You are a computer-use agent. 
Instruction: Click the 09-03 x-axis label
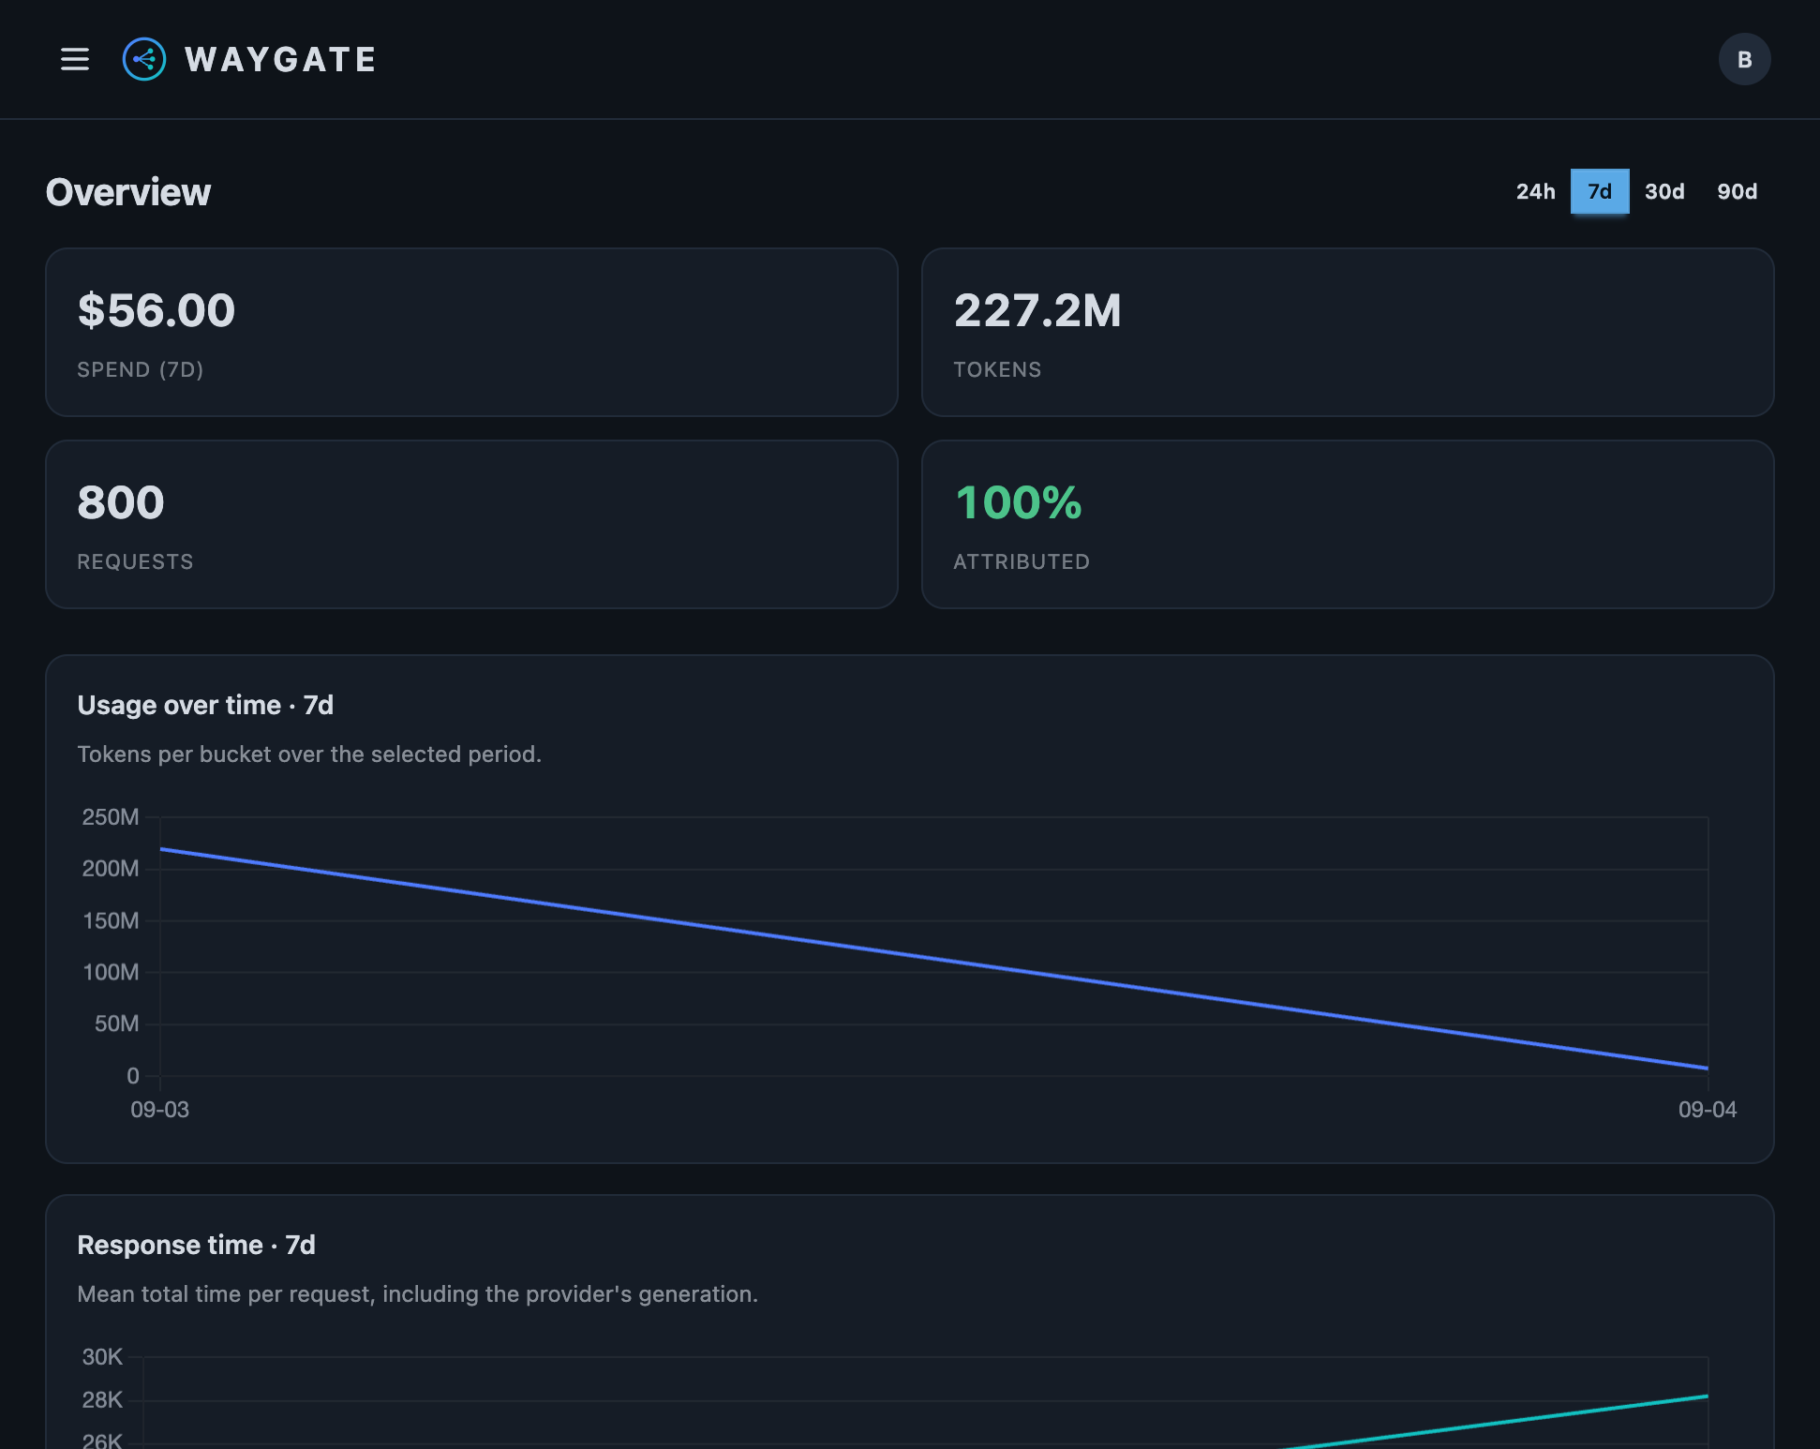point(159,1110)
